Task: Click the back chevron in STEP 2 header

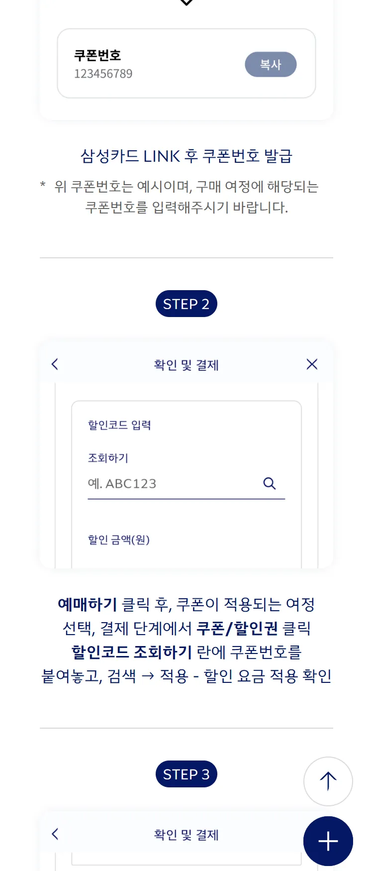Action: [x=55, y=364]
